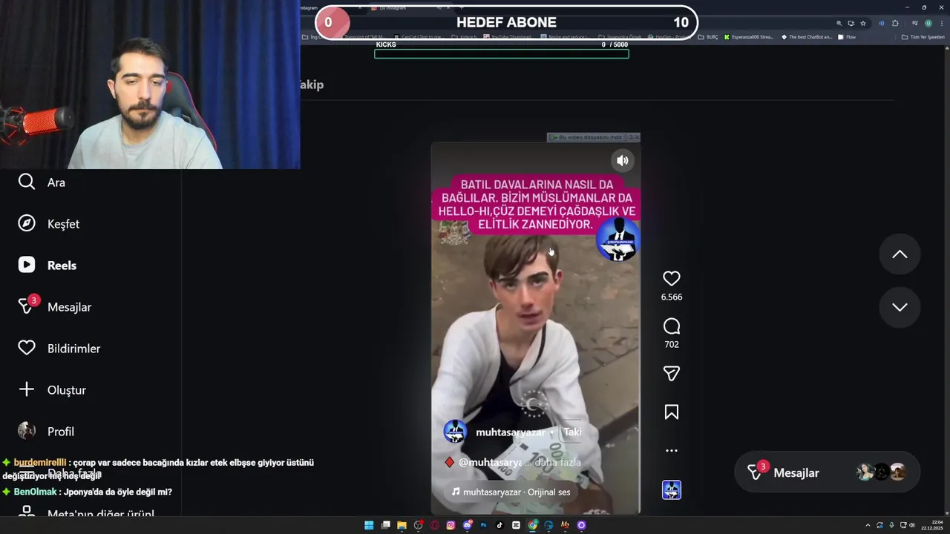Go to next reel with down chevron
The image size is (950, 534).
900,307
